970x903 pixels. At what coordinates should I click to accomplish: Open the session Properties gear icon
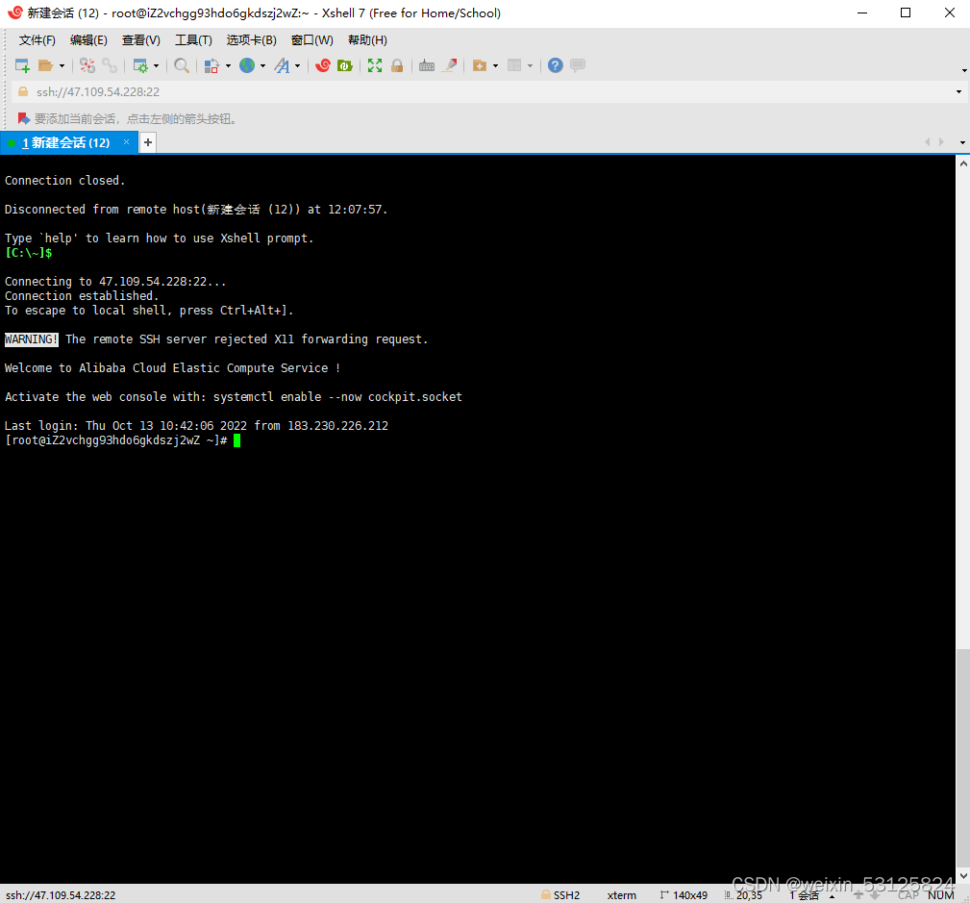[141, 65]
